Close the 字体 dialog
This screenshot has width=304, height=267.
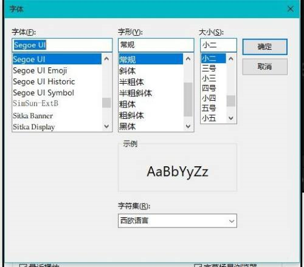[x=291, y=9]
